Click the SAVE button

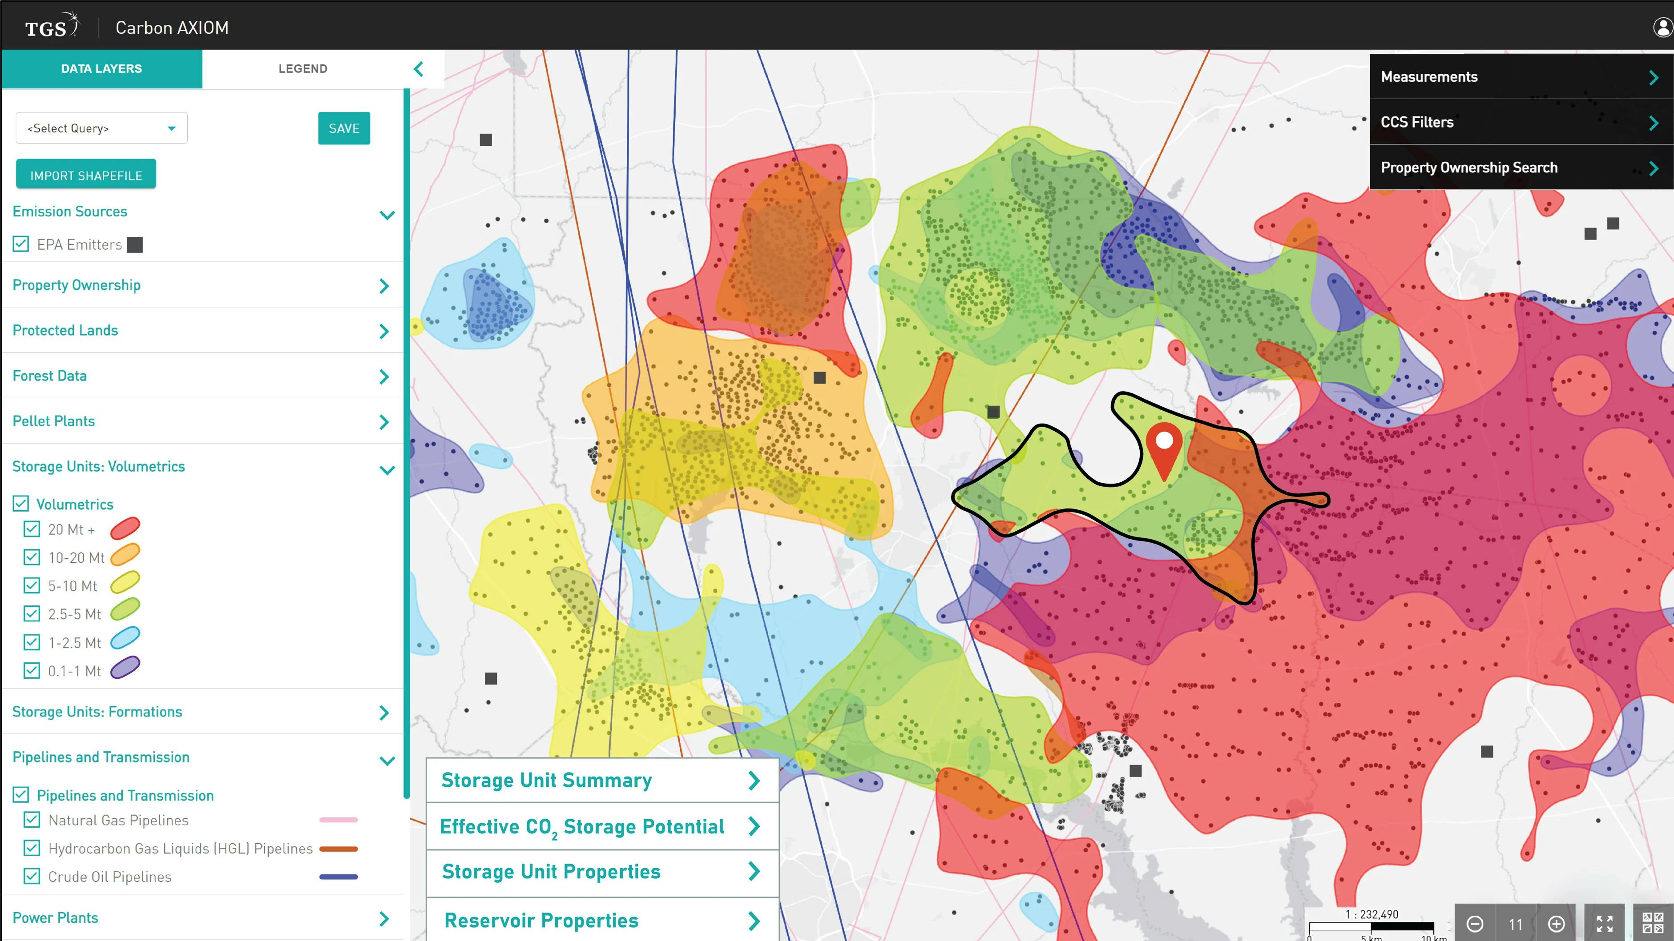(x=344, y=128)
